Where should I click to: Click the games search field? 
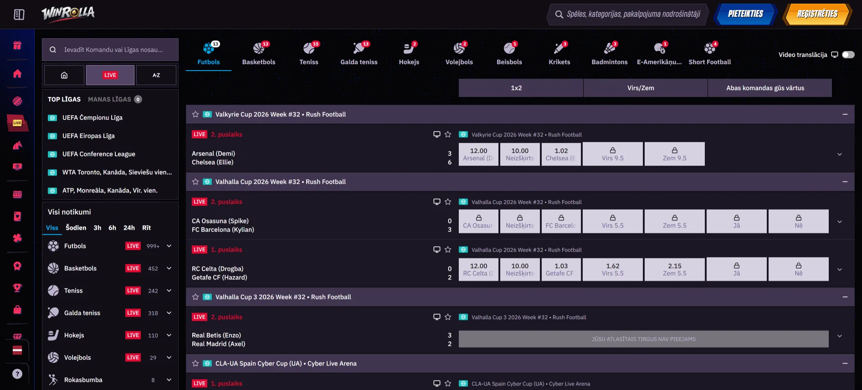point(627,14)
